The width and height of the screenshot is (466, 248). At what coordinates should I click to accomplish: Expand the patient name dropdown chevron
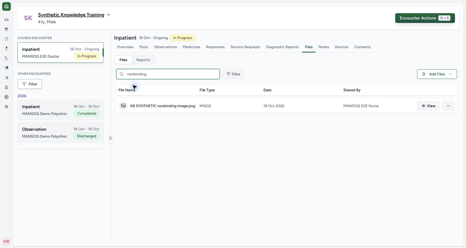pyautogui.click(x=109, y=15)
